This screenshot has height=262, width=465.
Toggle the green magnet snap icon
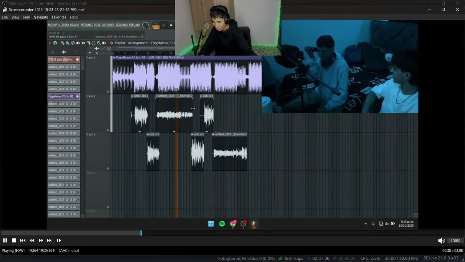pyautogui.click(x=55, y=43)
